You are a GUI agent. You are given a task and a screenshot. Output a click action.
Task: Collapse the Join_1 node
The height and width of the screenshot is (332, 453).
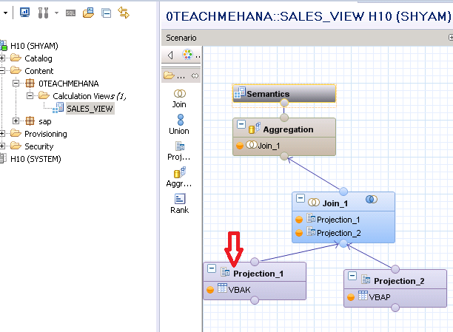[x=301, y=198]
